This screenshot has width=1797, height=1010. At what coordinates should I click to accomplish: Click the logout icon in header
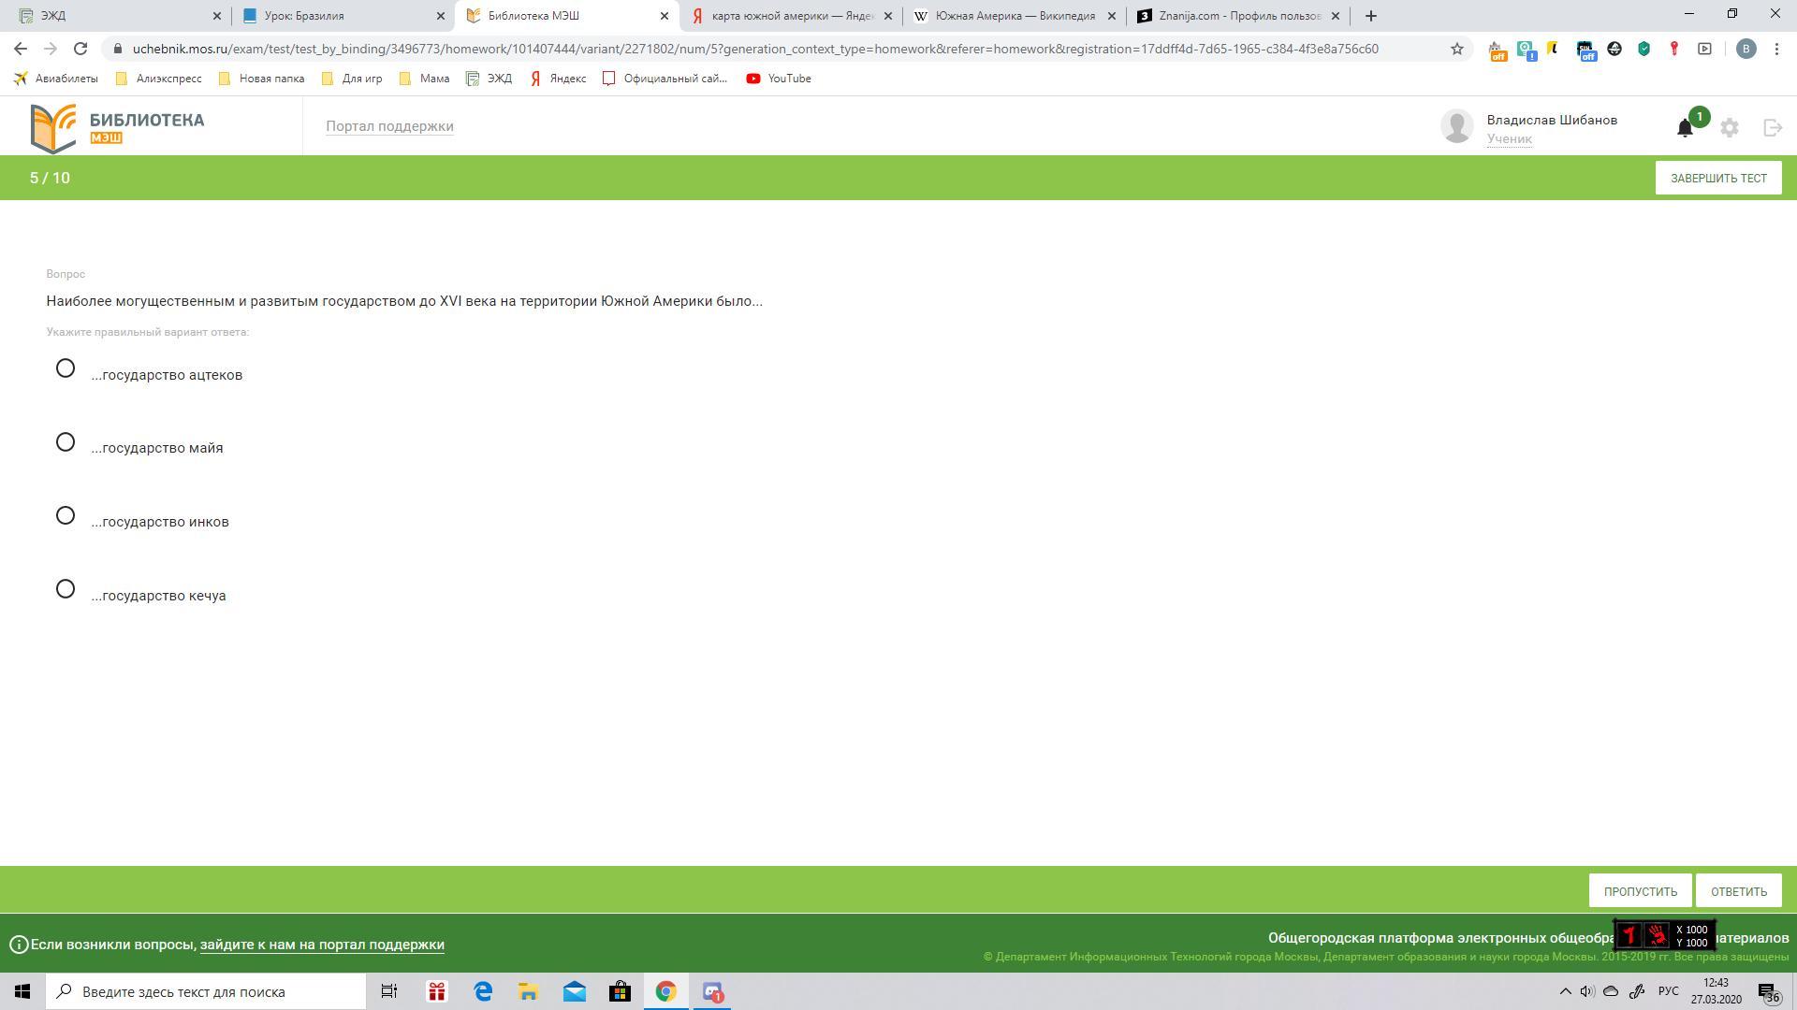[1773, 128]
